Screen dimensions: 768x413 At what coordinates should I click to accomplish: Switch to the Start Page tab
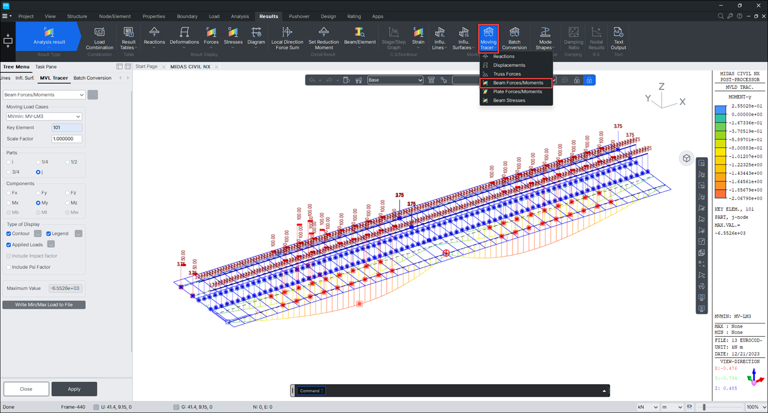pyautogui.click(x=147, y=67)
